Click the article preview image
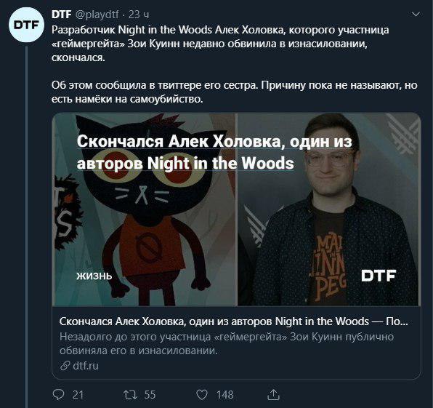The image size is (433, 408). pyautogui.click(x=236, y=209)
